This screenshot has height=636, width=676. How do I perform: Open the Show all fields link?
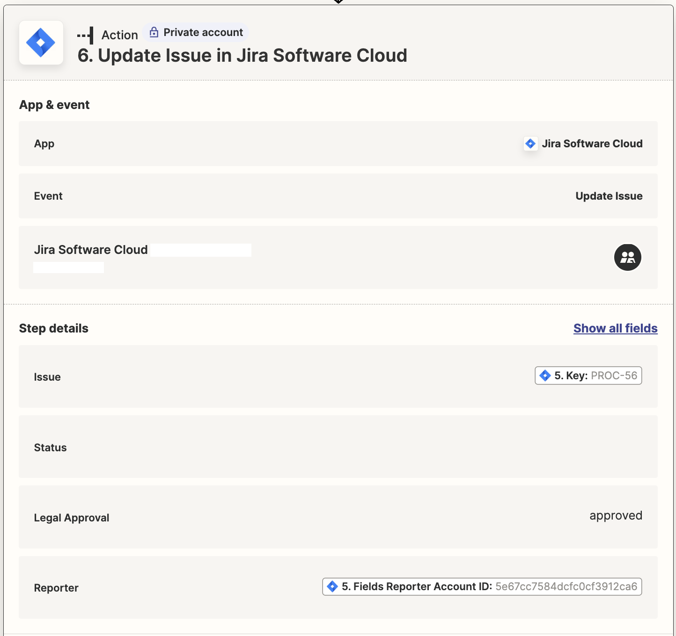[x=615, y=328]
